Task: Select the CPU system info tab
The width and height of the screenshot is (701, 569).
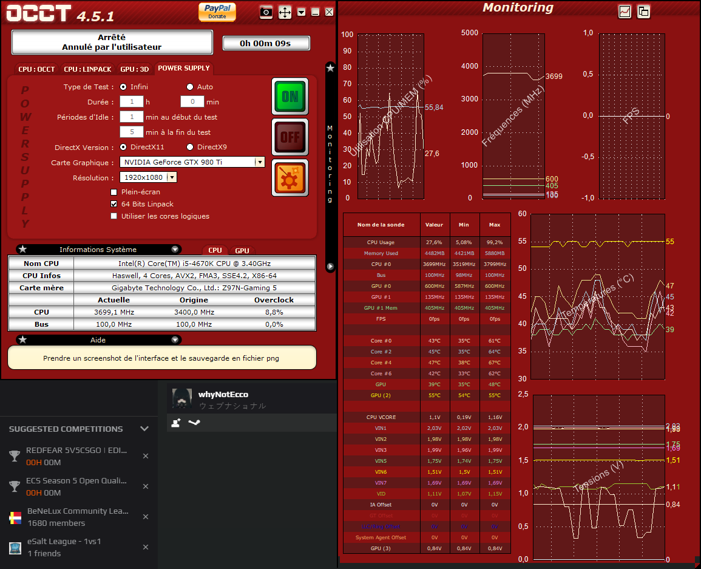Action: coord(215,251)
